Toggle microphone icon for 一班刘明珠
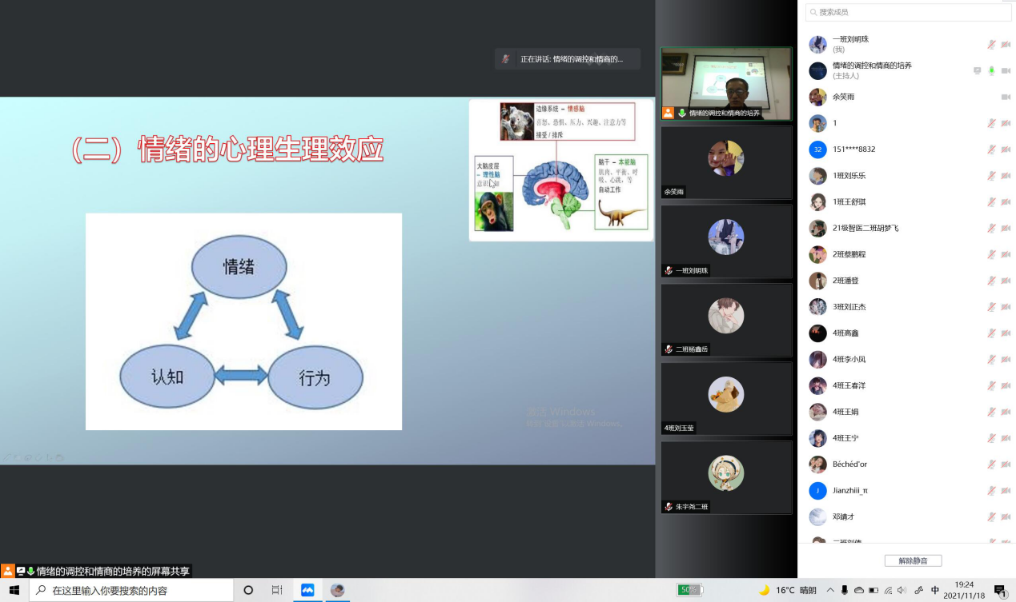1016x602 pixels. point(991,45)
